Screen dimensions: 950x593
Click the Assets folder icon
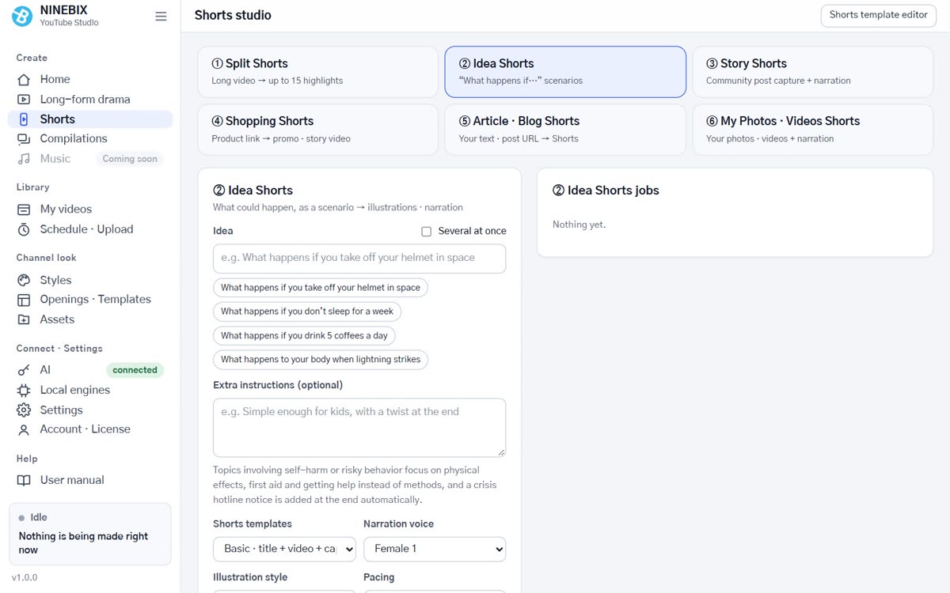(x=24, y=319)
